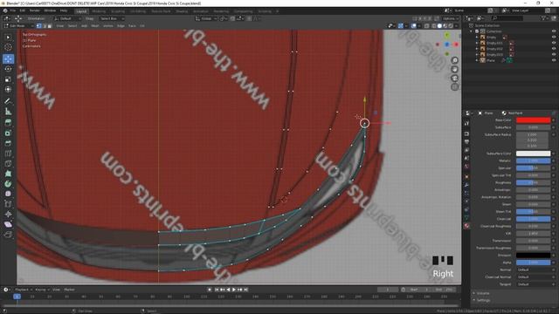
Task: Toggle viewport overlays display
Action: tap(414, 25)
